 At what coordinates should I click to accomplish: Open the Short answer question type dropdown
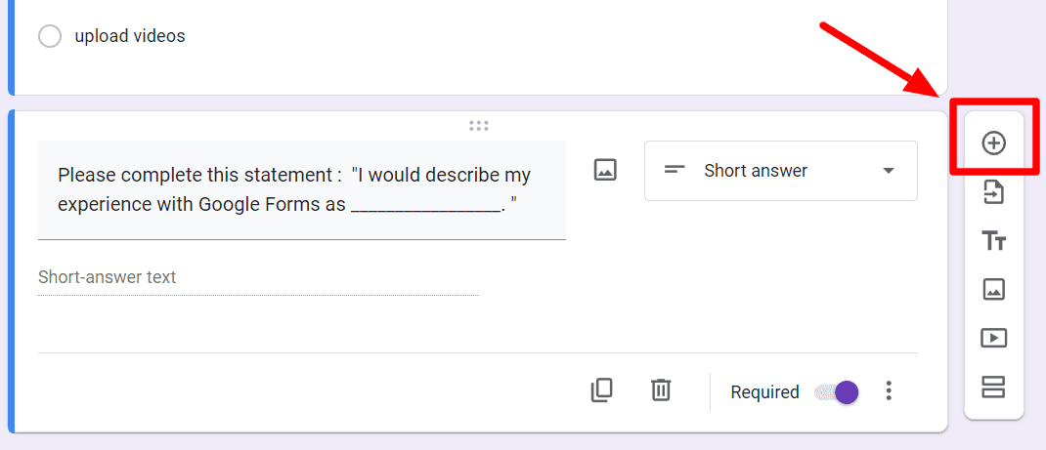point(780,171)
